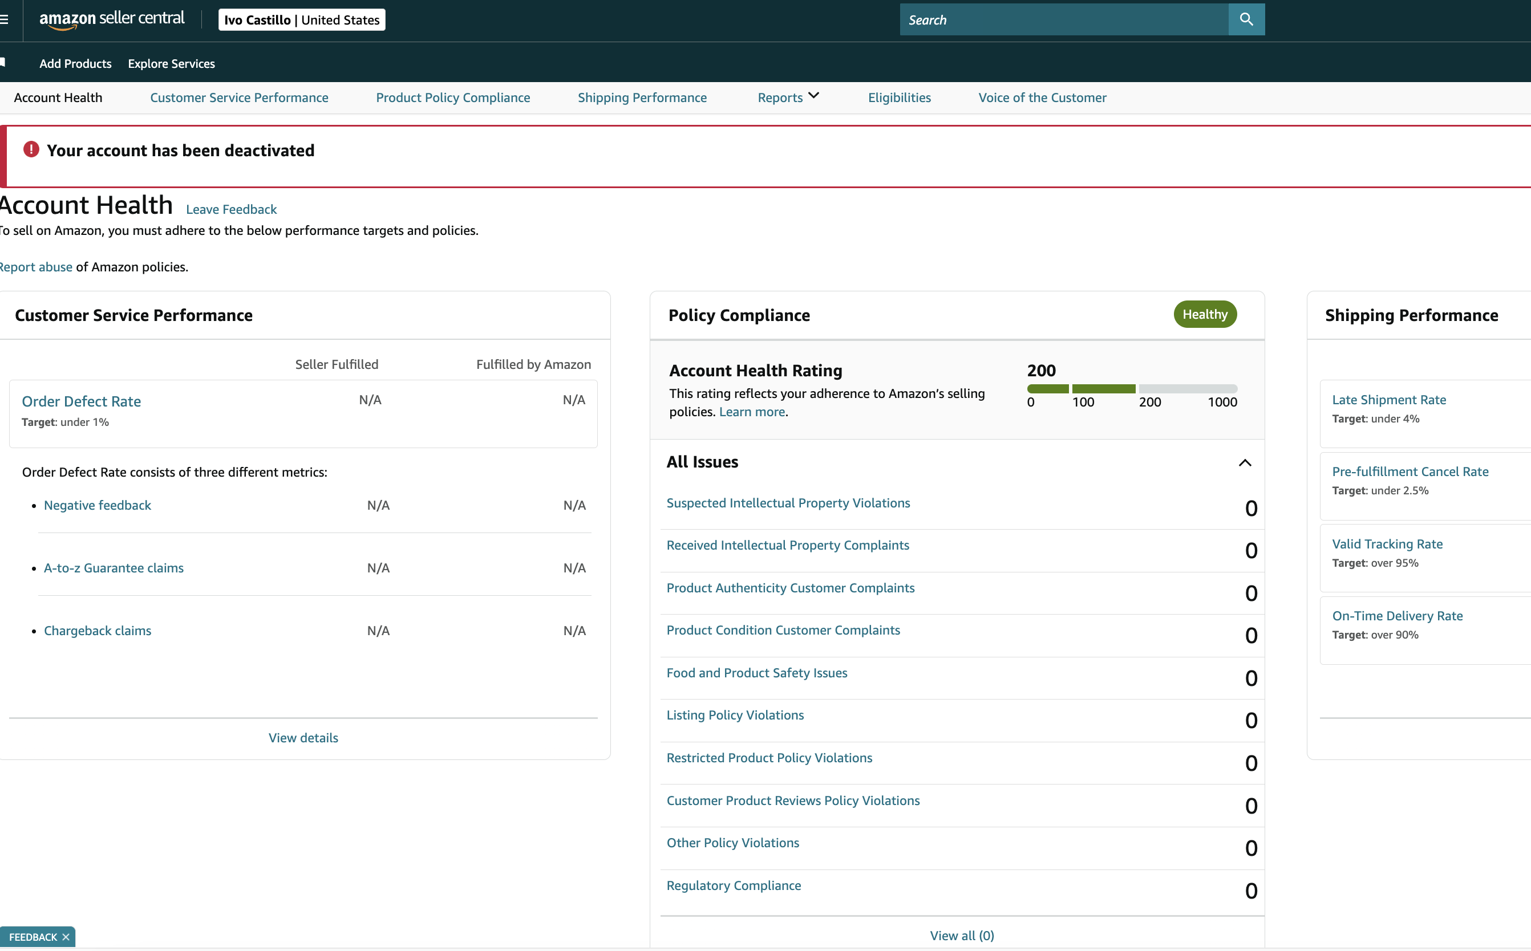Click the search magnifier button
The height and width of the screenshot is (951, 1531).
pyautogui.click(x=1246, y=19)
